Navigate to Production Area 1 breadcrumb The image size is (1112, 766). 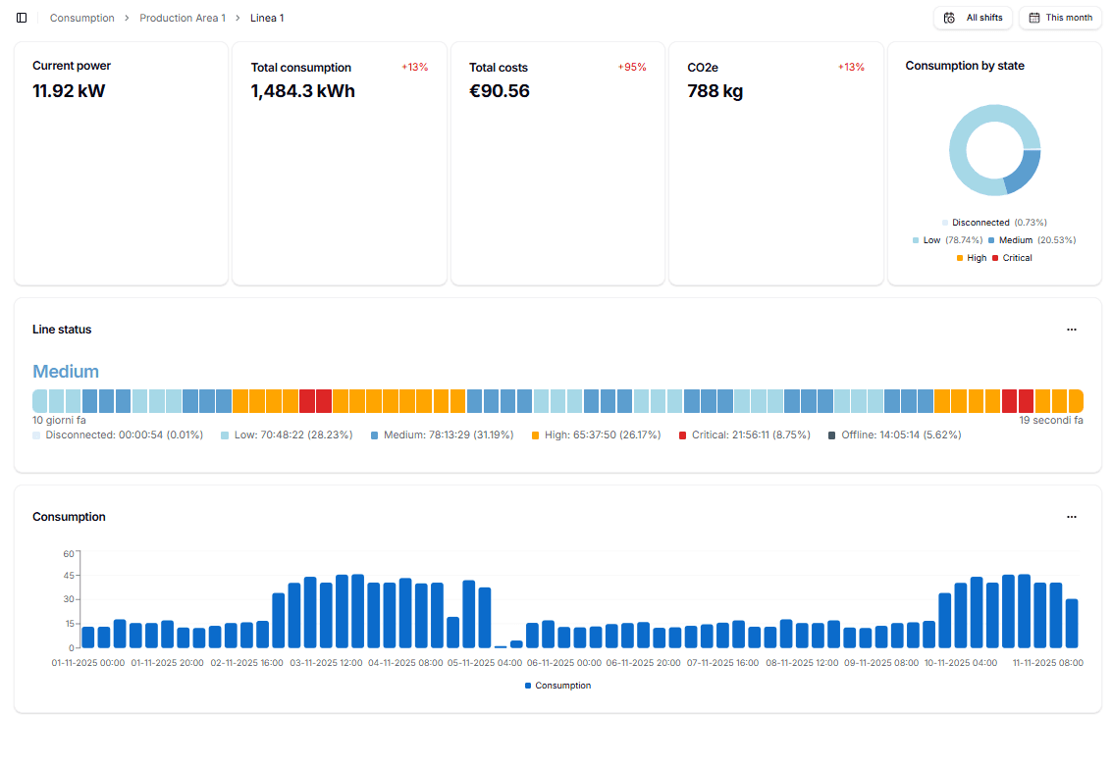(183, 18)
